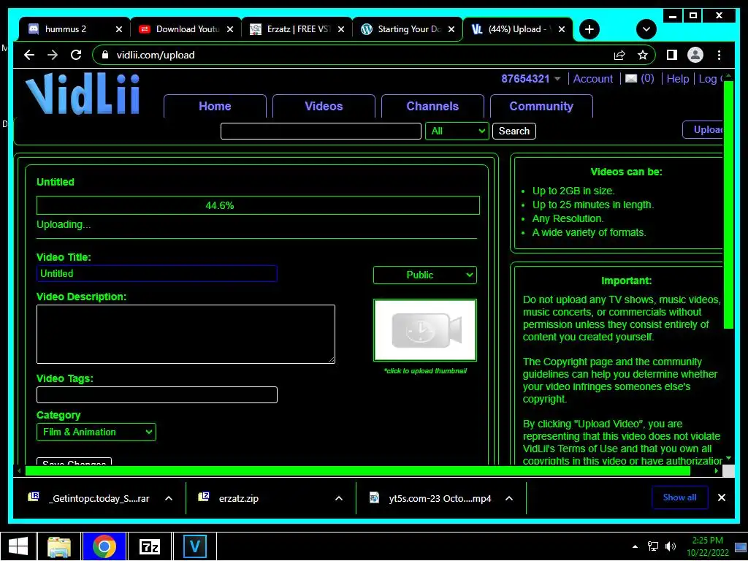
Task: Click the site search input field
Action: pyautogui.click(x=321, y=131)
